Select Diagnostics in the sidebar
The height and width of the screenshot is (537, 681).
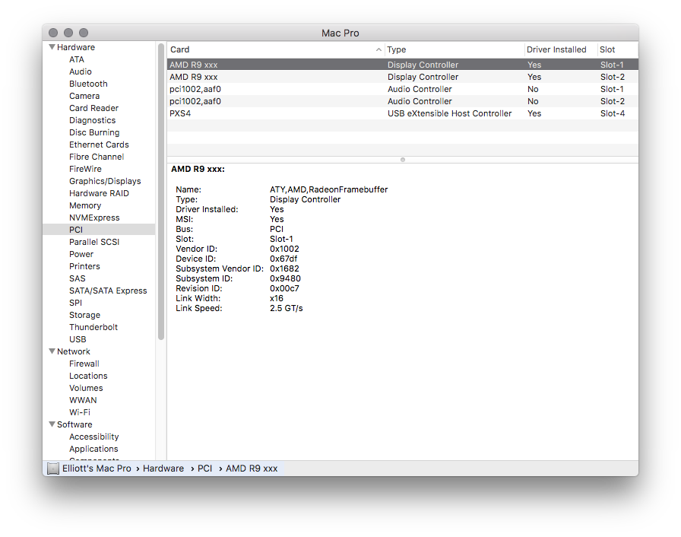click(x=93, y=120)
